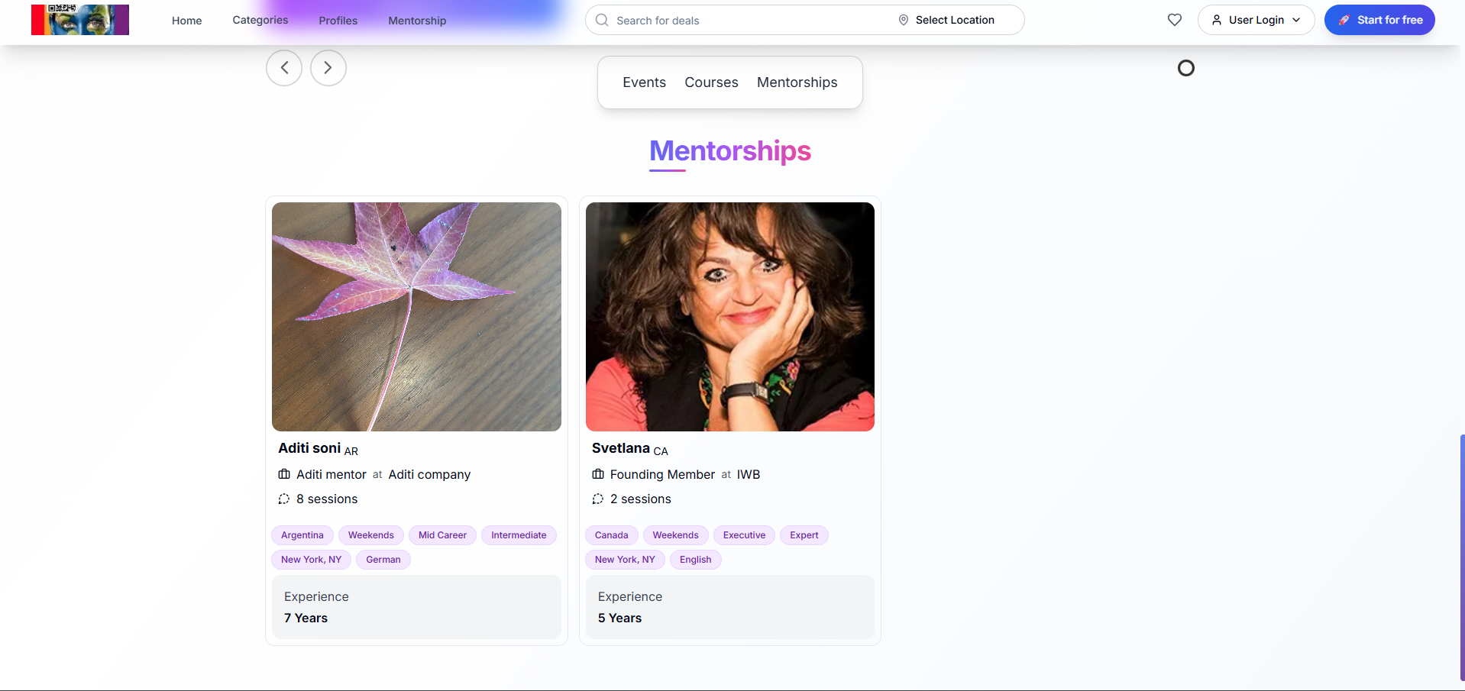1465x691 pixels.
Task: Expand the Categories navigation menu
Action: coord(260,20)
